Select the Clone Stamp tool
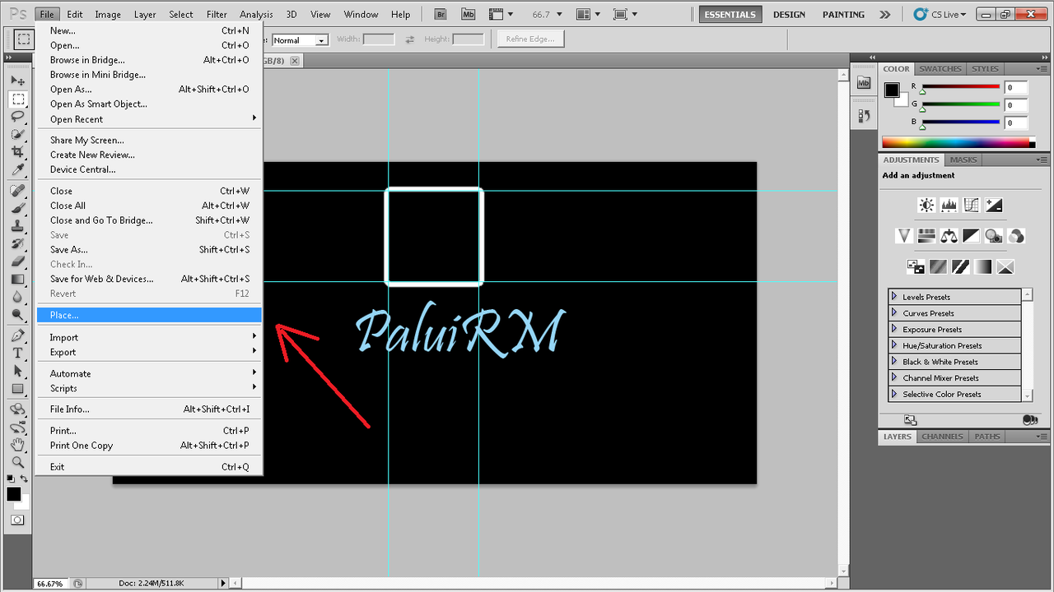 [x=17, y=226]
